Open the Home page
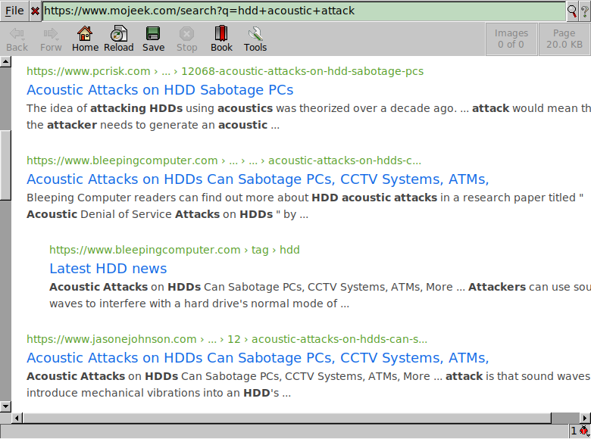Screen dimensions: 591x439 click(85, 39)
